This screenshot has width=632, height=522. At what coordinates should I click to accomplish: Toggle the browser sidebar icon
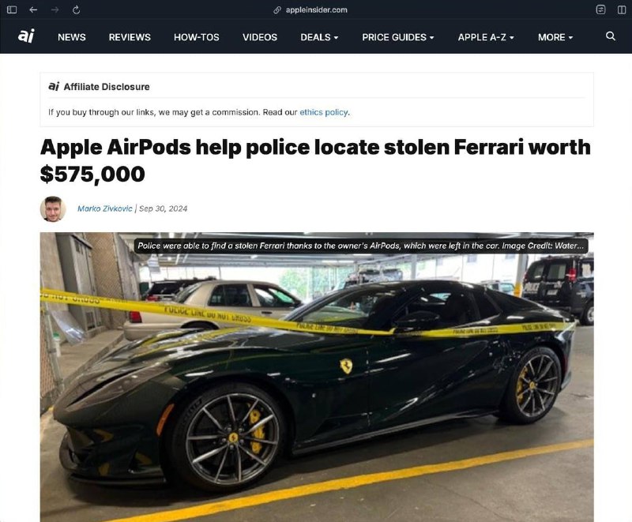click(x=12, y=9)
